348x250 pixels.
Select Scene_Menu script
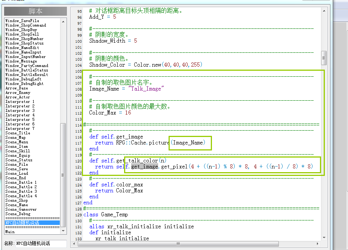17,142
